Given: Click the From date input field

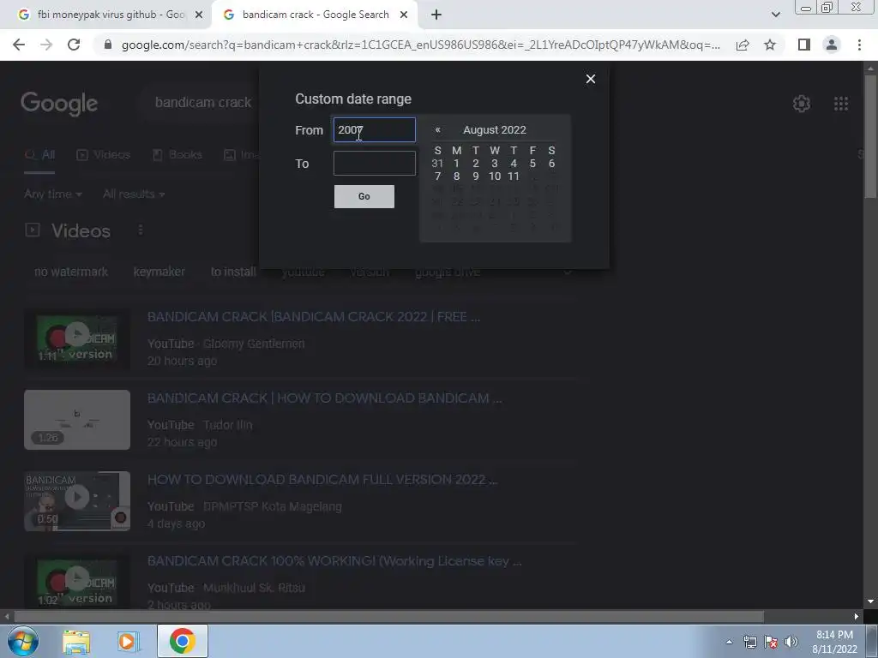Looking at the screenshot, I should coord(374,130).
